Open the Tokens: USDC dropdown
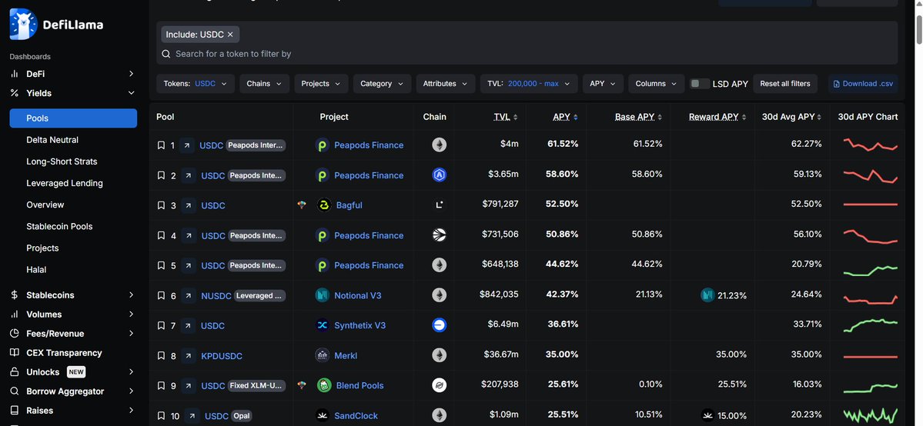The image size is (923, 426). pyautogui.click(x=196, y=84)
